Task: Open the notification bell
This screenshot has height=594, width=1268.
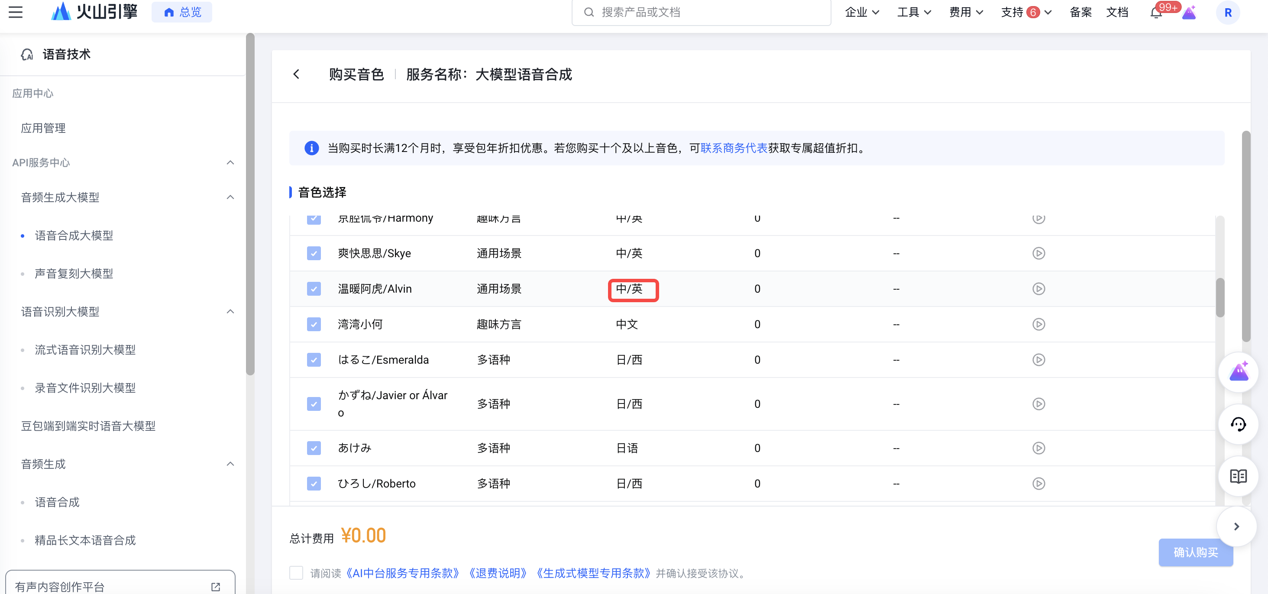Action: [x=1156, y=12]
